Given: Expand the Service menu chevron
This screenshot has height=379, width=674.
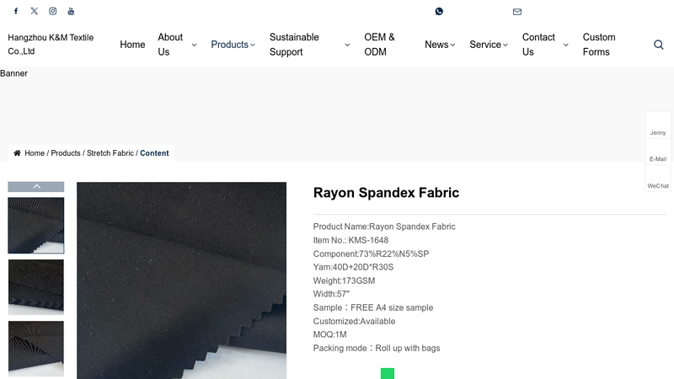Looking at the screenshot, I should coord(505,45).
